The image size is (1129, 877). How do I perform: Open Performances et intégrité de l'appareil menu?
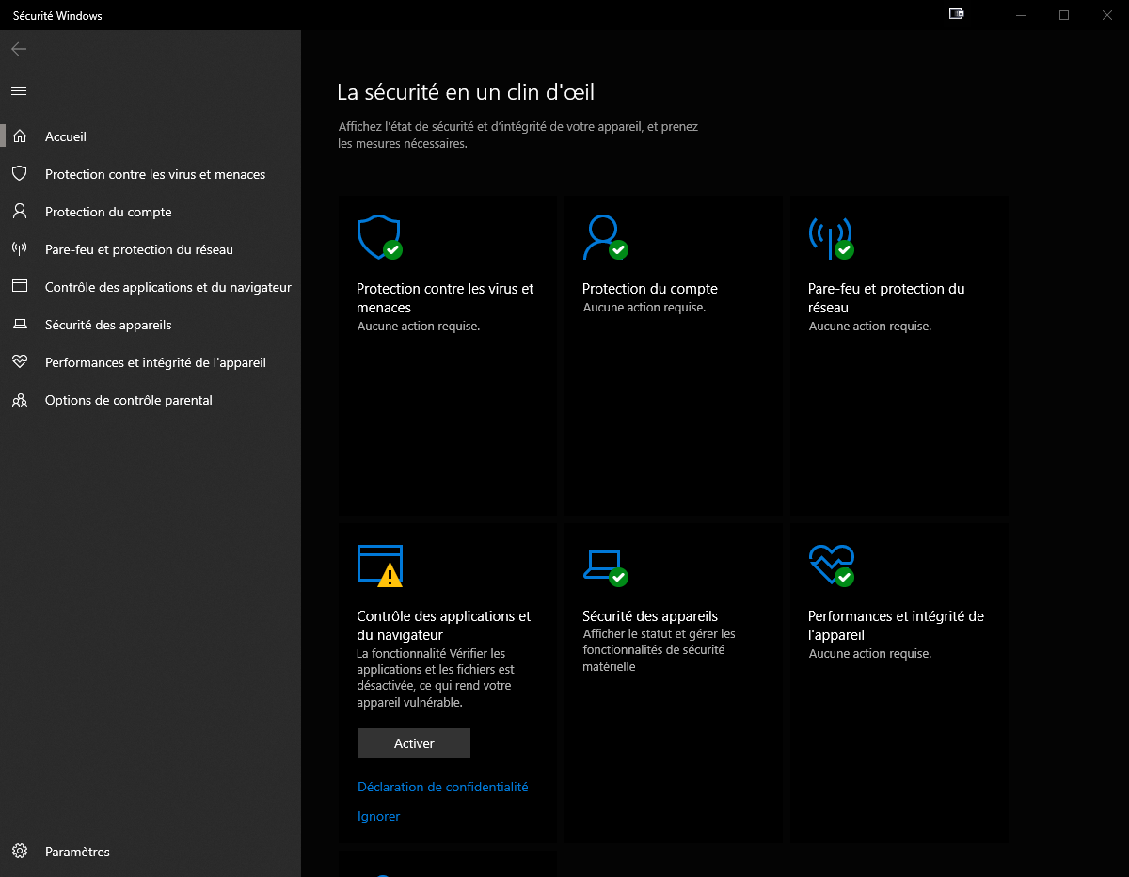click(x=151, y=362)
